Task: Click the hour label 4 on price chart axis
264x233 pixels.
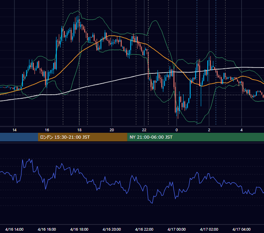Action: (241, 130)
